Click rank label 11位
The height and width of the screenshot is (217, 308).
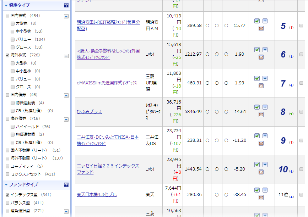pos(283,195)
